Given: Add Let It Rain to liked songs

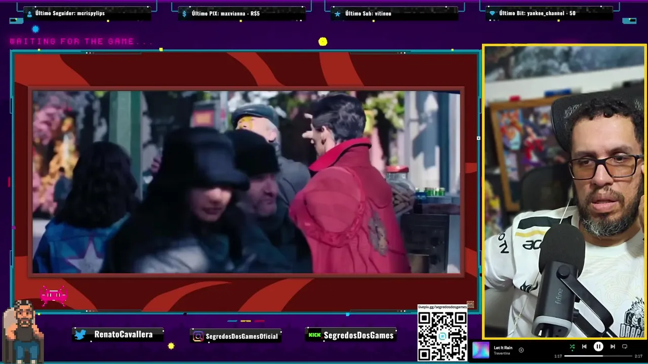Looking at the screenshot, I should point(521,350).
